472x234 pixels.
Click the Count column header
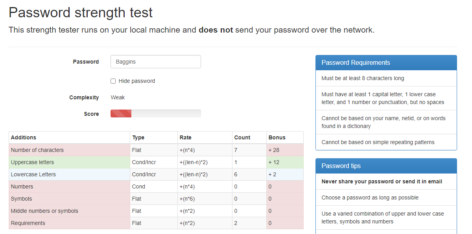242,137
